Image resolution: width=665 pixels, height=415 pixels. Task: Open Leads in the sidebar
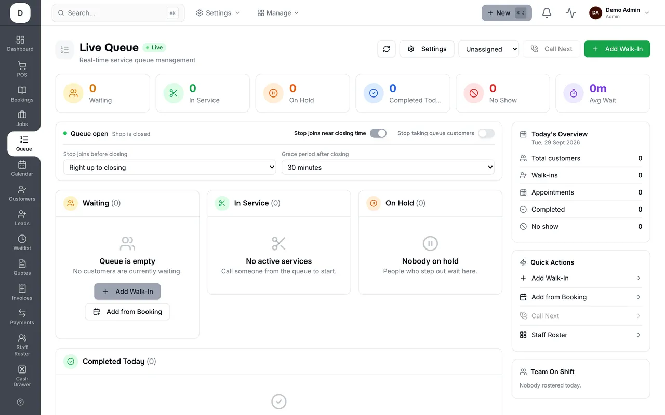pyautogui.click(x=22, y=218)
